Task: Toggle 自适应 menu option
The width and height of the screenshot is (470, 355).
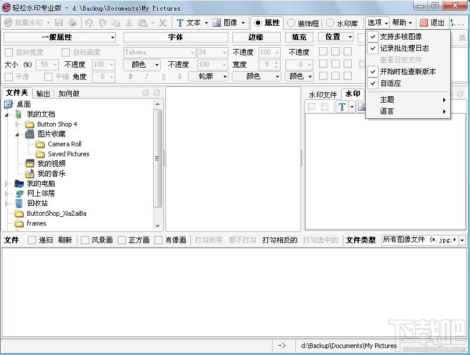Action: click(408, 83)
